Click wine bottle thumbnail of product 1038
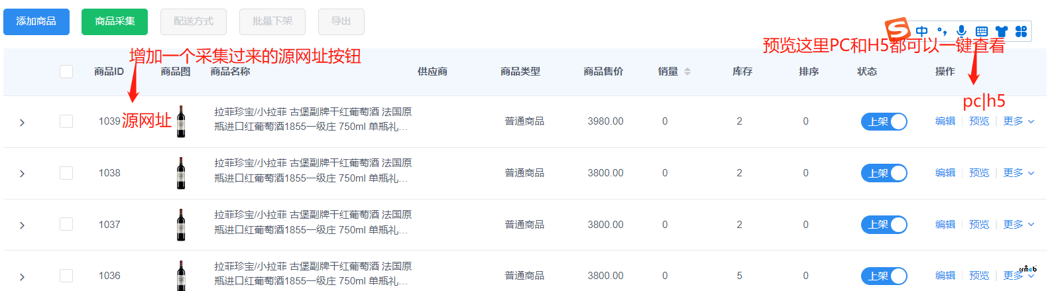The width and height of the screenshot is (1050, 291). pyautogui.click(x=181, y=173)
